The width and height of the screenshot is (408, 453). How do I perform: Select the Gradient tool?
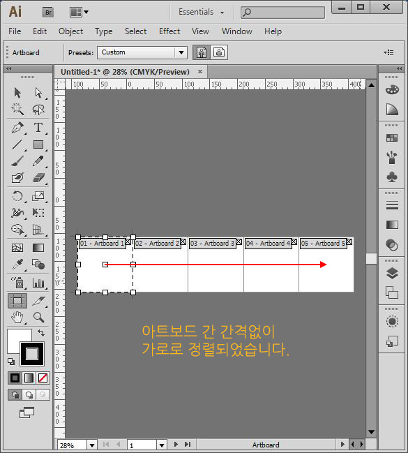click(x=38, y=248)
